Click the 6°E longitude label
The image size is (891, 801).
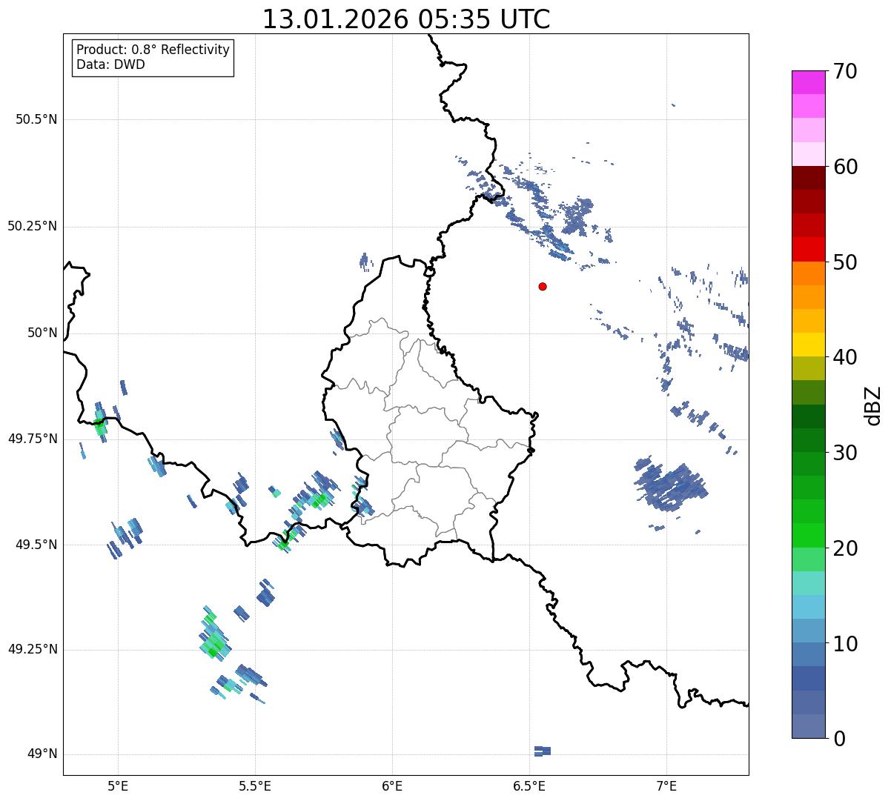tap(392, 785)
